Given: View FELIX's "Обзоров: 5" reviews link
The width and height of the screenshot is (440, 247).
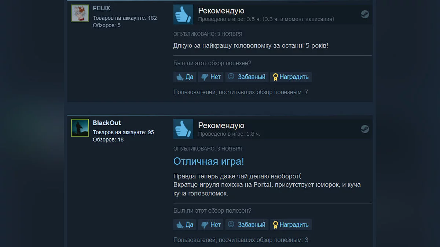Looking at the screenshot, I should tap(107, 25).
